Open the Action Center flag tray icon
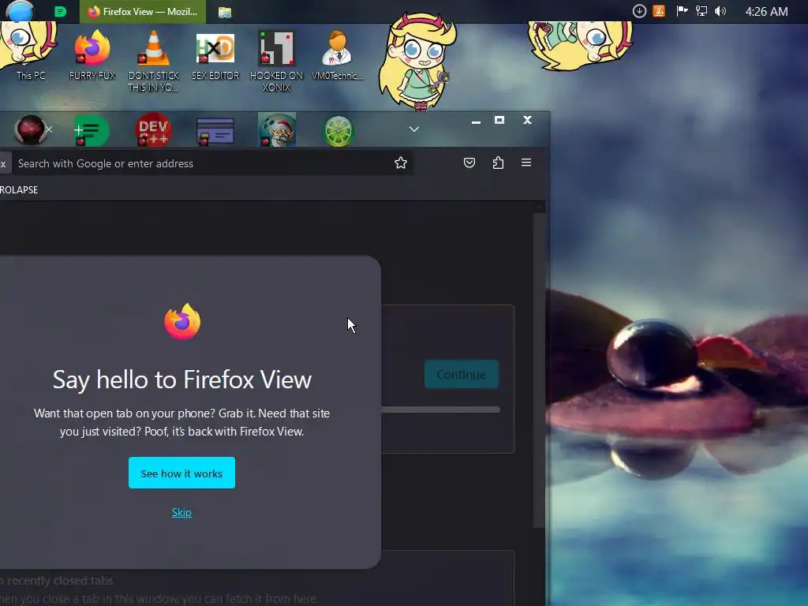This screenshot has width=808, height=606. [x=682, y=11]
